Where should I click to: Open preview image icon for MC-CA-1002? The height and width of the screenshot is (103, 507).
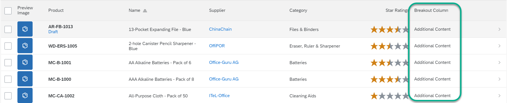pos(25,95)
